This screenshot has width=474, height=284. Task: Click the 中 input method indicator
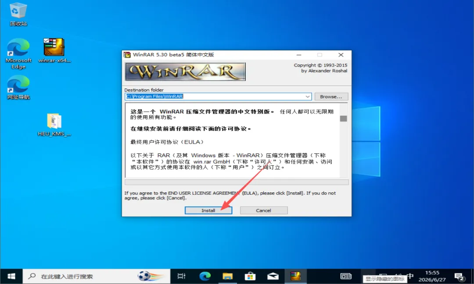(x=410, y=276)
